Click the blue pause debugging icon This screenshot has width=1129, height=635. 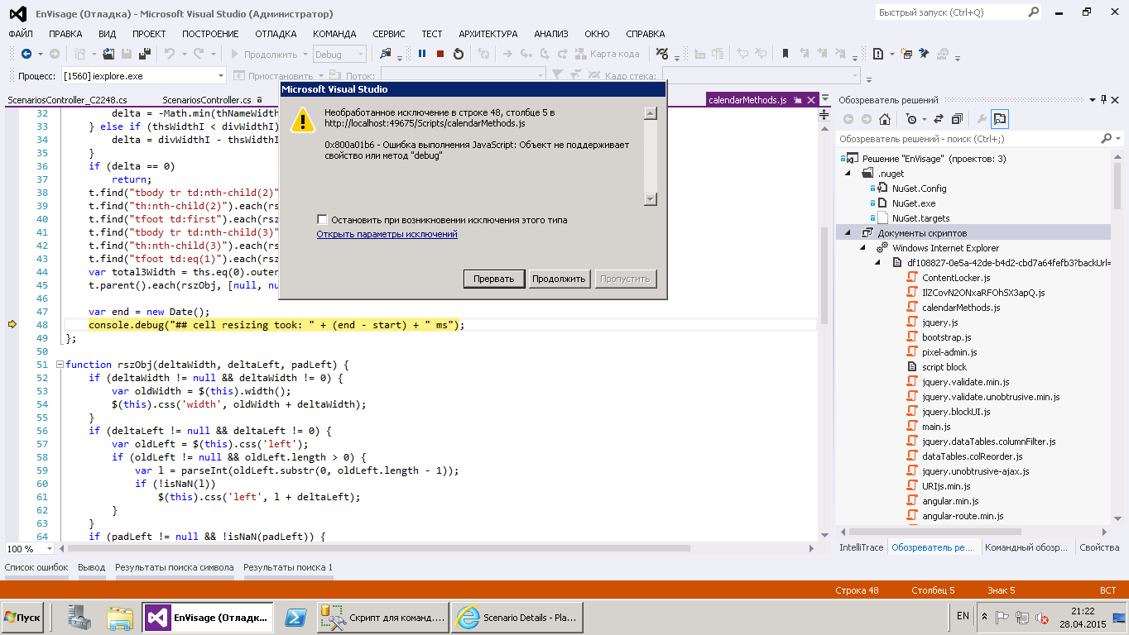click(x=422, y=54)
